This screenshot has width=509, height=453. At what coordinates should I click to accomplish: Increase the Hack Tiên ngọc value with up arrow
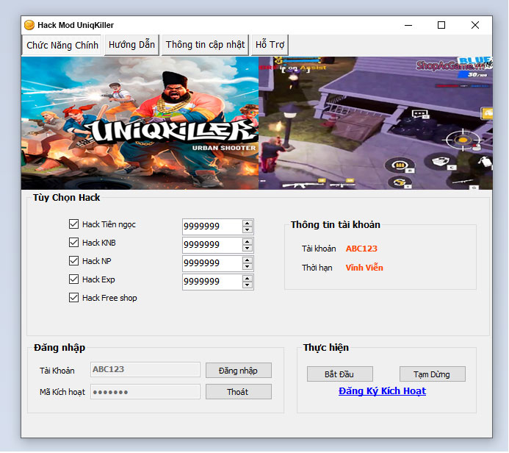[x=248, y=223]
